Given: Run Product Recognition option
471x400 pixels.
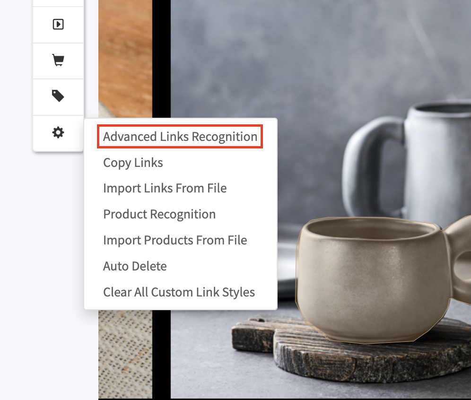Looking at the screenshot, I should tap(159, 214).
